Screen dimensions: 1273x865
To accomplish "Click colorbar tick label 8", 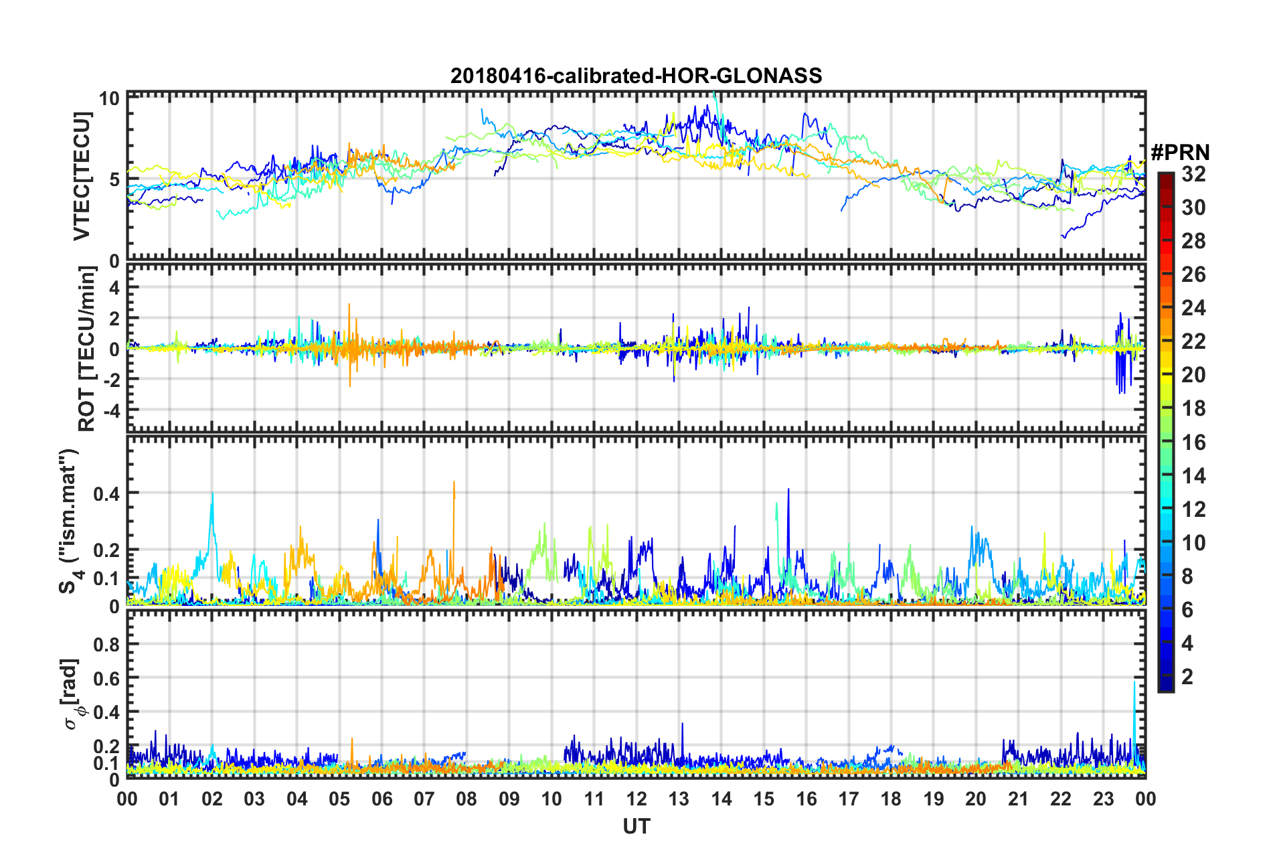I will point(1187,576).
